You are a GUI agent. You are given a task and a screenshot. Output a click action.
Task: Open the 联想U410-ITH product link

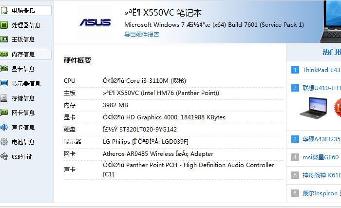[321, 88]
